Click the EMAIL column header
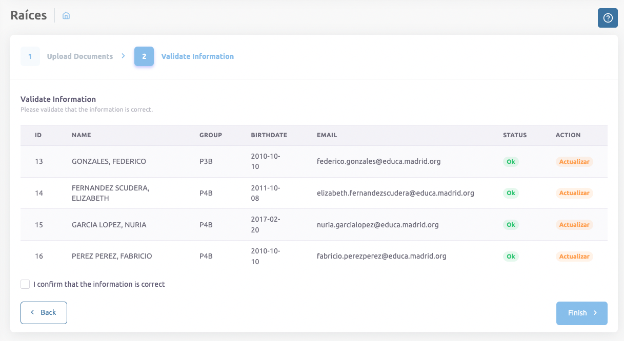624x341 pixels. (327, 135)
